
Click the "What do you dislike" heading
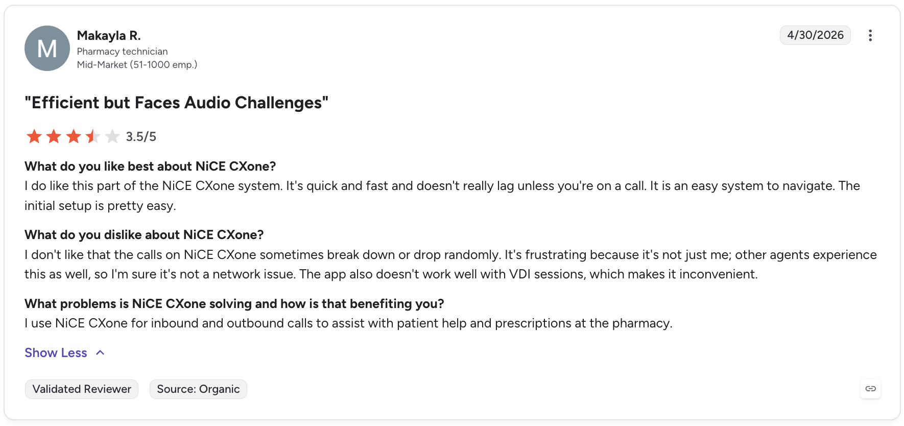(x=144, y=235)
